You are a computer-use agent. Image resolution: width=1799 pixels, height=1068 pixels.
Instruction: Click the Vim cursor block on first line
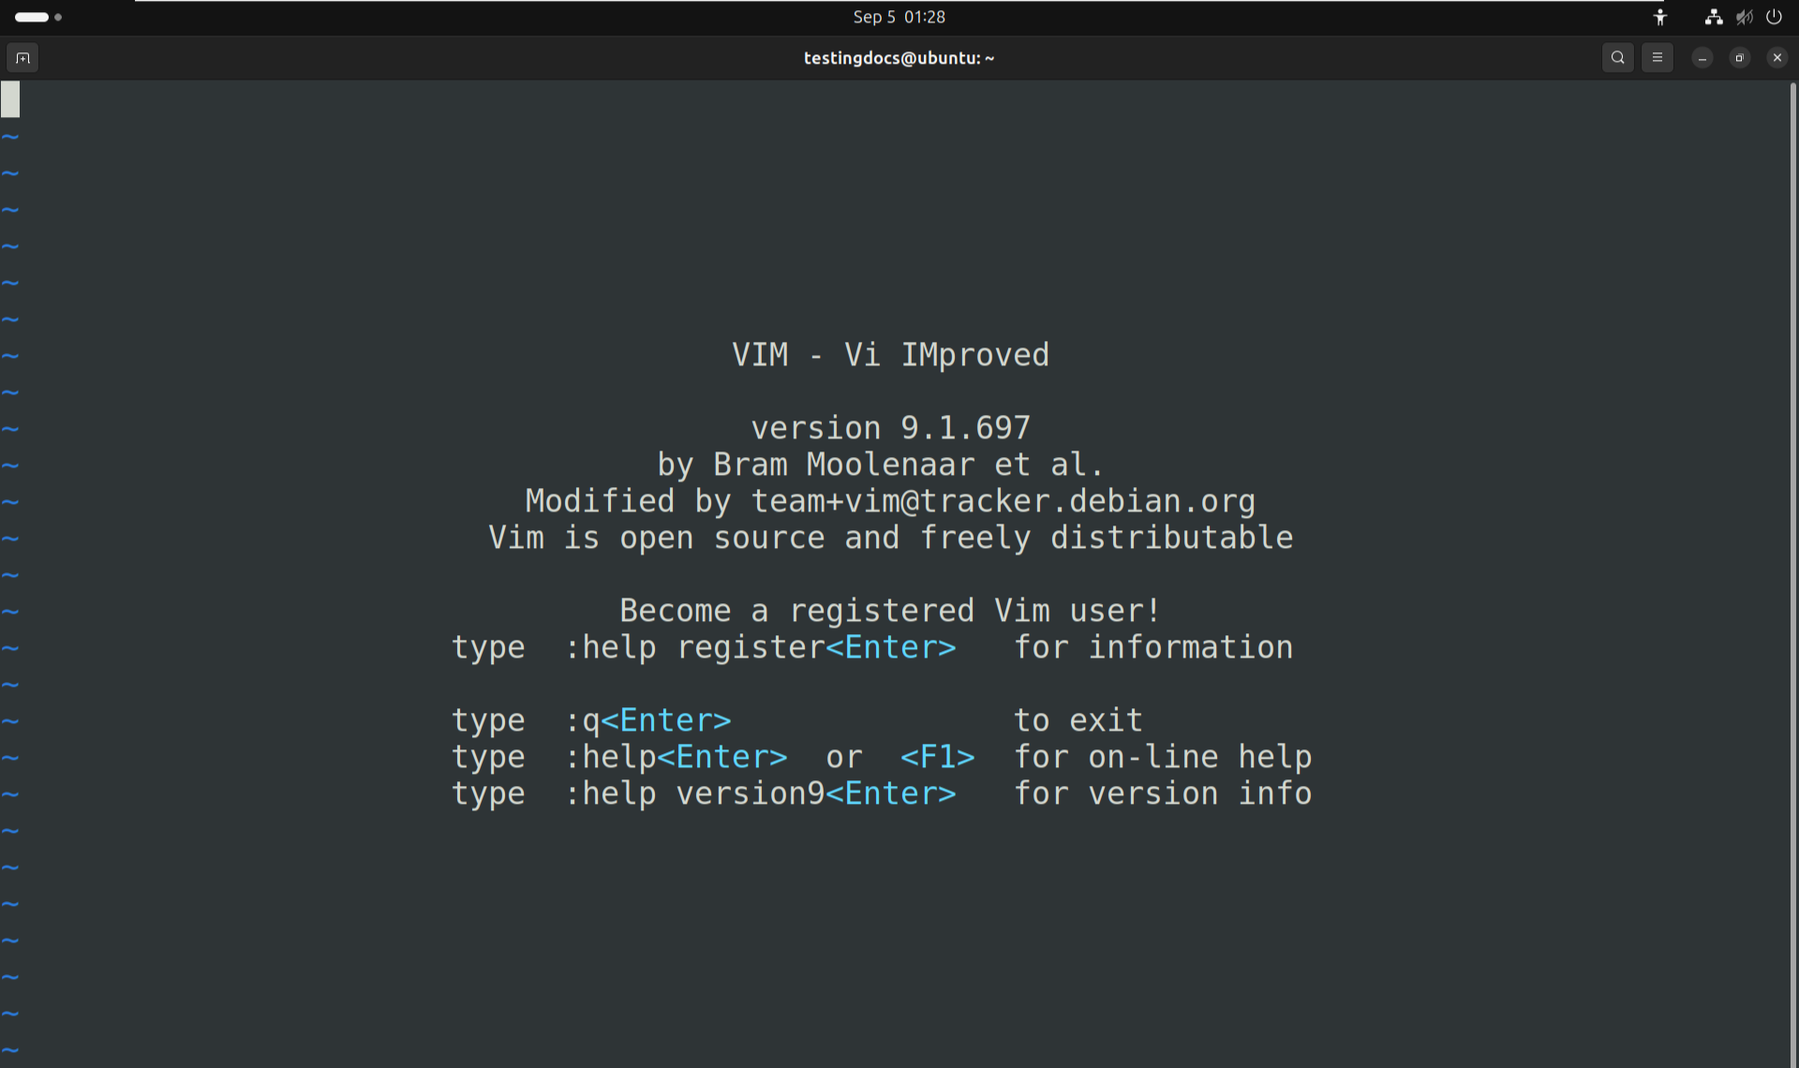(x=10, y=99)
